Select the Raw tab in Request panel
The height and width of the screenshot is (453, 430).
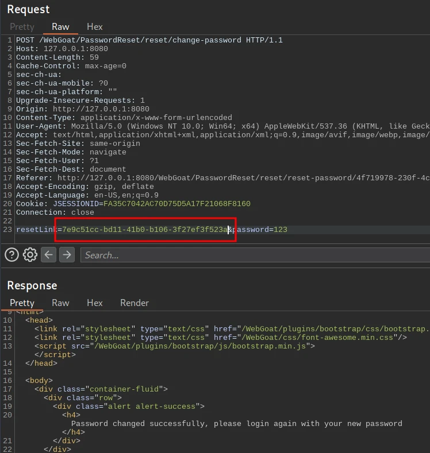click(x=60, y=26)
